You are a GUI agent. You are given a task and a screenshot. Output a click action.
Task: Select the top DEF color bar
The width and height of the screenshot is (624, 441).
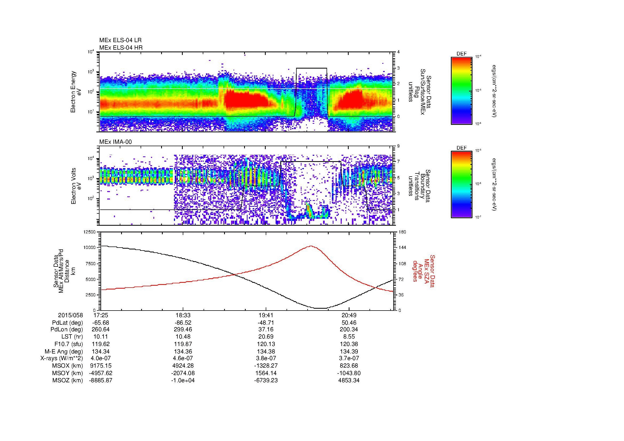pyautogui.click(x=462, y=90)
